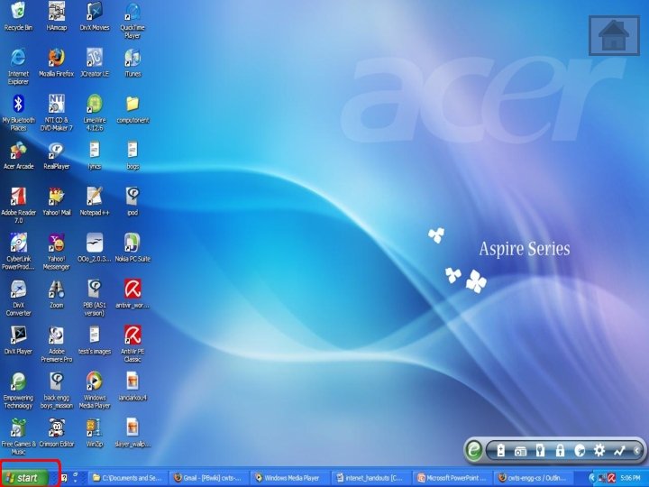The width and height of the screenshot is (649, 487).
Task: Open the test's images file icon
Action: tap(95, 335)
